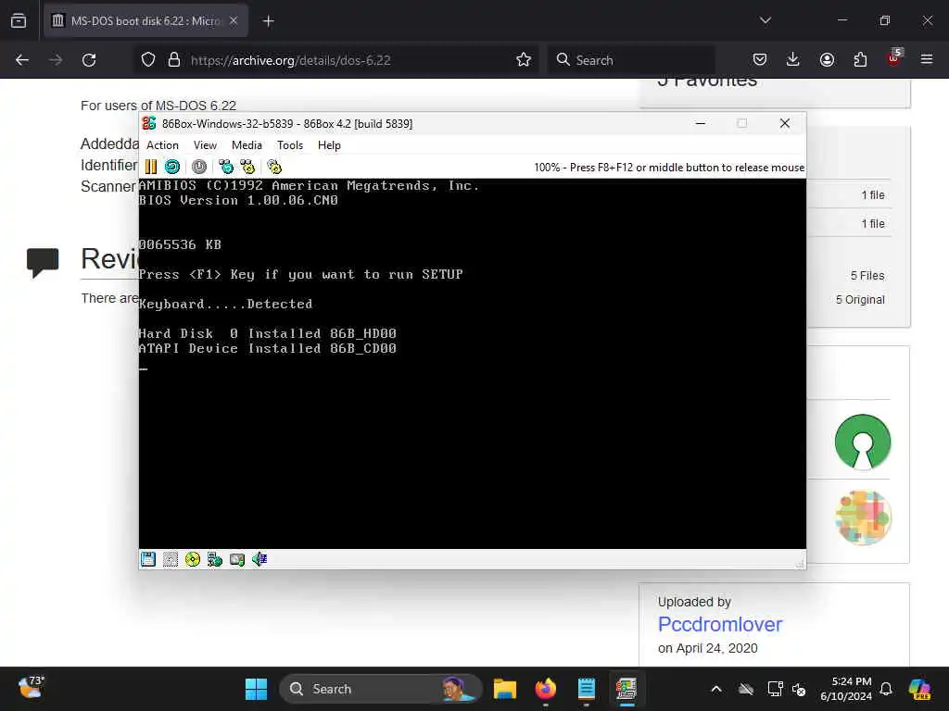Select the MS-DOS boot disk browser tab
This screenshot has width=949, height=711.
tap(146, 21)
